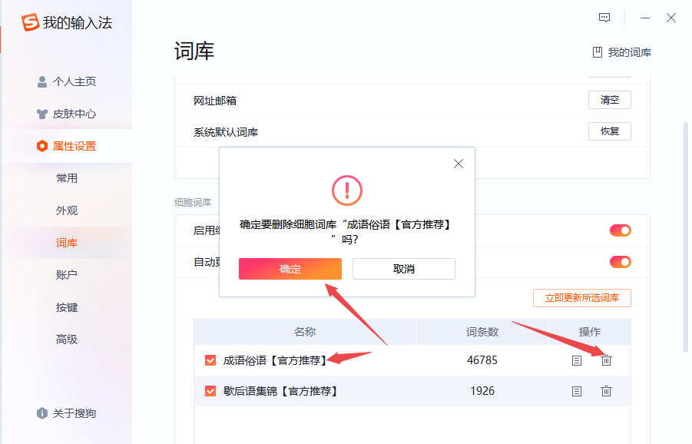The image size is (692, 444).
Task: Confirm deletion with 确定 button
Action: point(290,269)
